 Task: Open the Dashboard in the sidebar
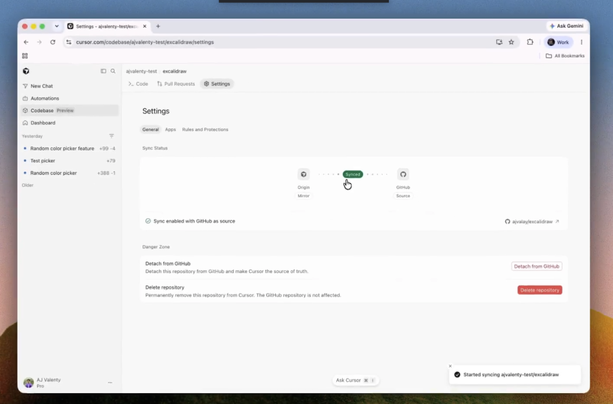click(70, 122)
